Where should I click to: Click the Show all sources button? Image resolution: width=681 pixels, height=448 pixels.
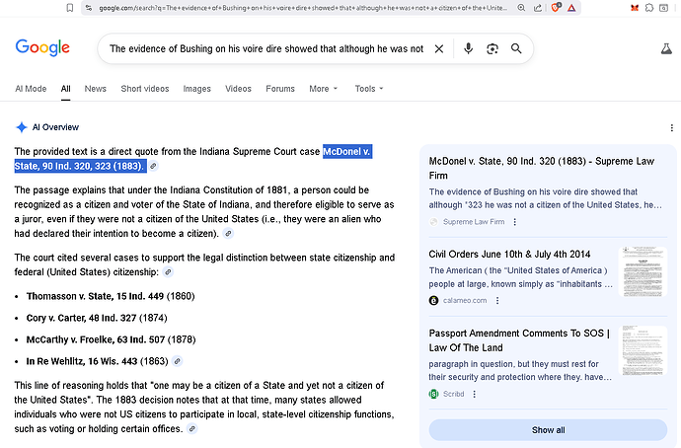[x=548, y=430]
